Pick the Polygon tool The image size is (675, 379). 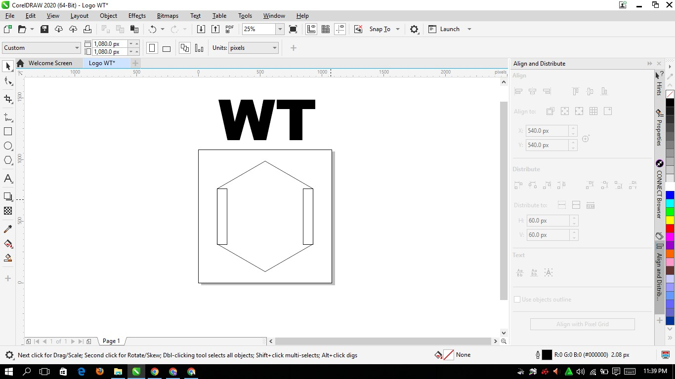click(8, 160)
